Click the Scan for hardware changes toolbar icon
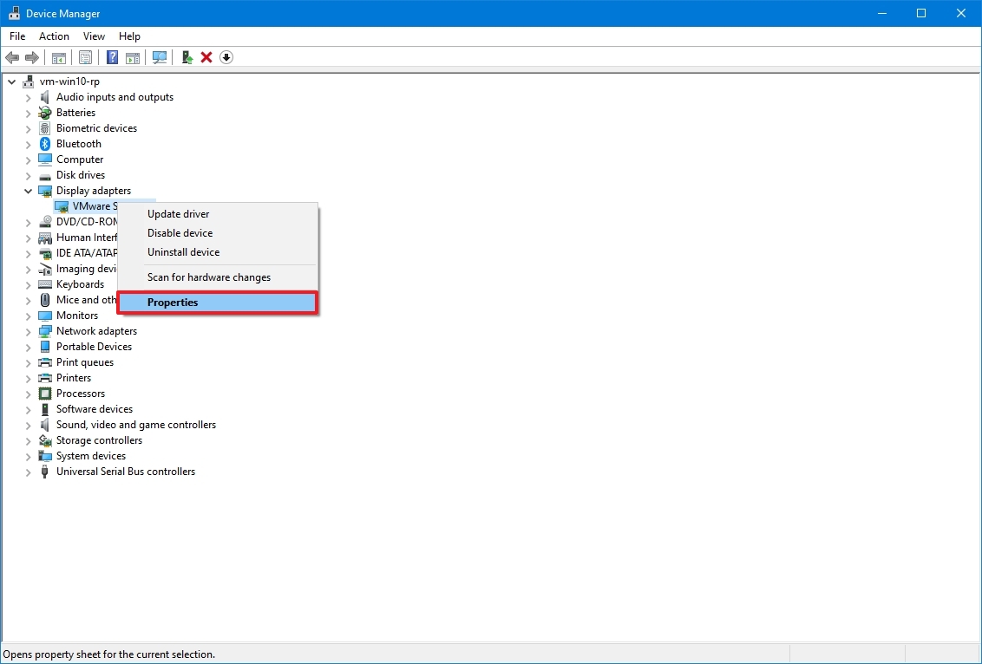 160,57
